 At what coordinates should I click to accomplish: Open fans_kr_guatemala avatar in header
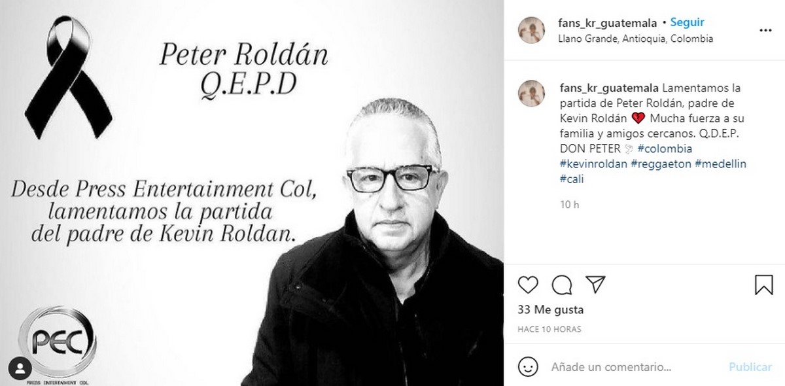coord(531,29)
